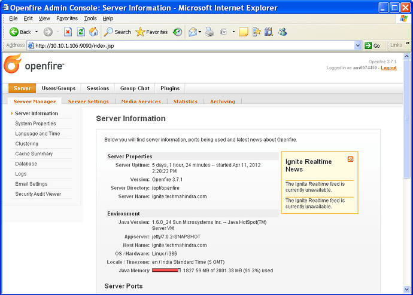The image size is (413, 295).
Task: Click the scrollbar up arrow
Action: pos(406,56)
